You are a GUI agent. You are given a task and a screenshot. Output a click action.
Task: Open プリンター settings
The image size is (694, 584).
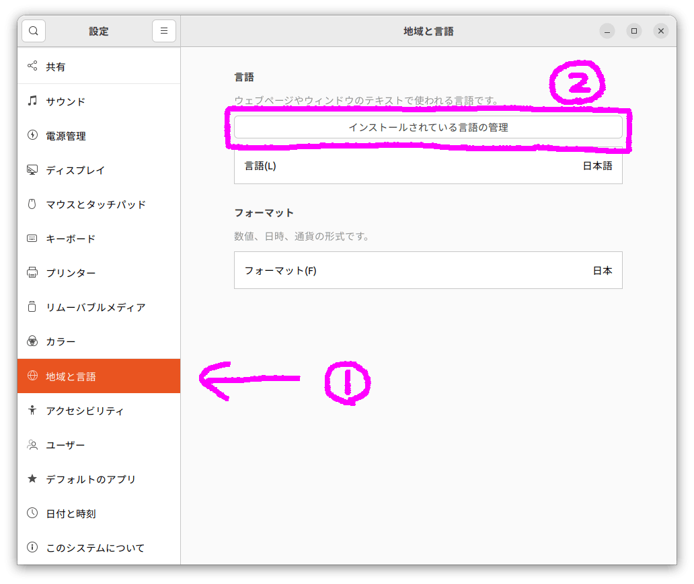tap(99, 273)
